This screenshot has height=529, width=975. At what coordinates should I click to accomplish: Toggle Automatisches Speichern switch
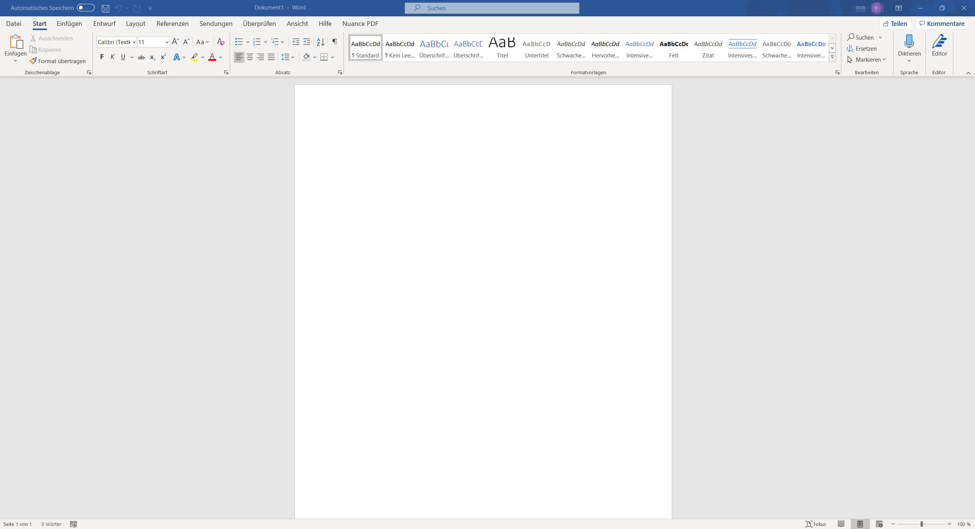86,8
